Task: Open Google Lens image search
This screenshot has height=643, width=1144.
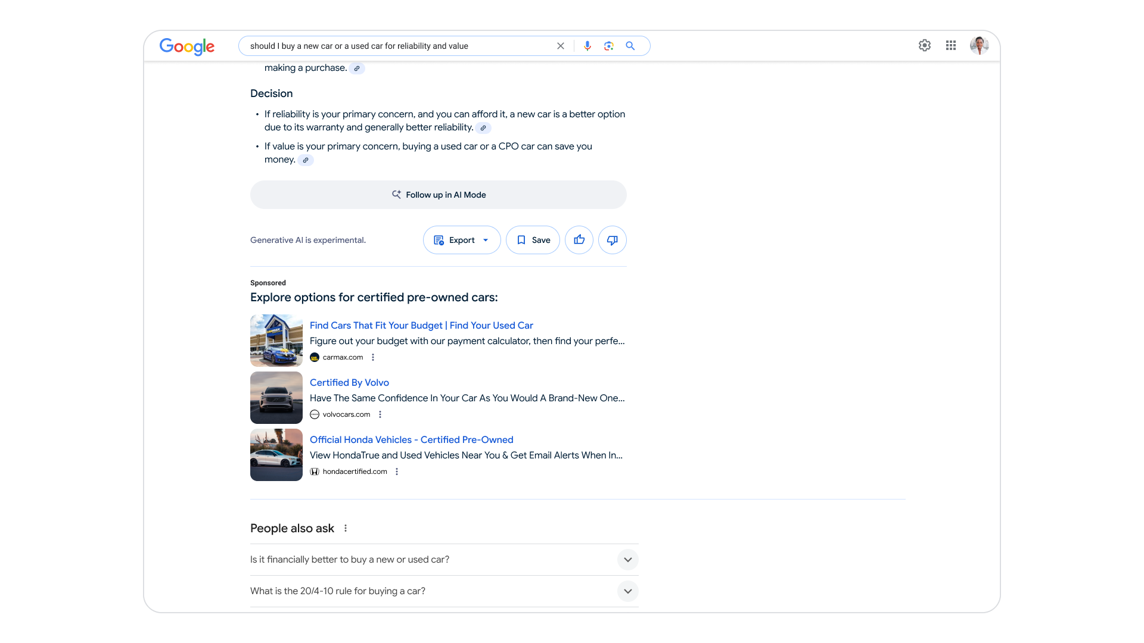Action: pos(608,46)
